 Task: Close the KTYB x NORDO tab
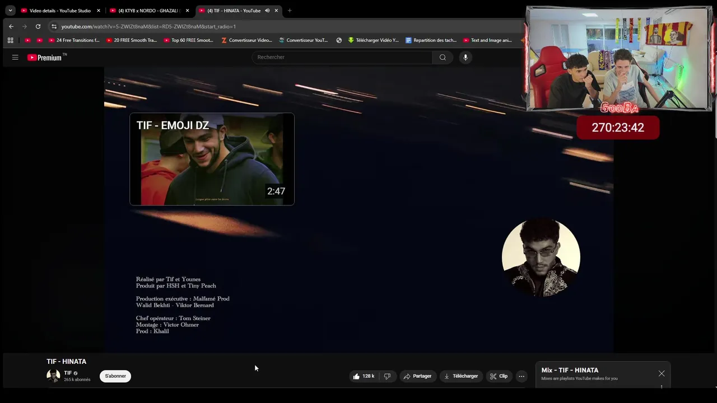point(187,11)
